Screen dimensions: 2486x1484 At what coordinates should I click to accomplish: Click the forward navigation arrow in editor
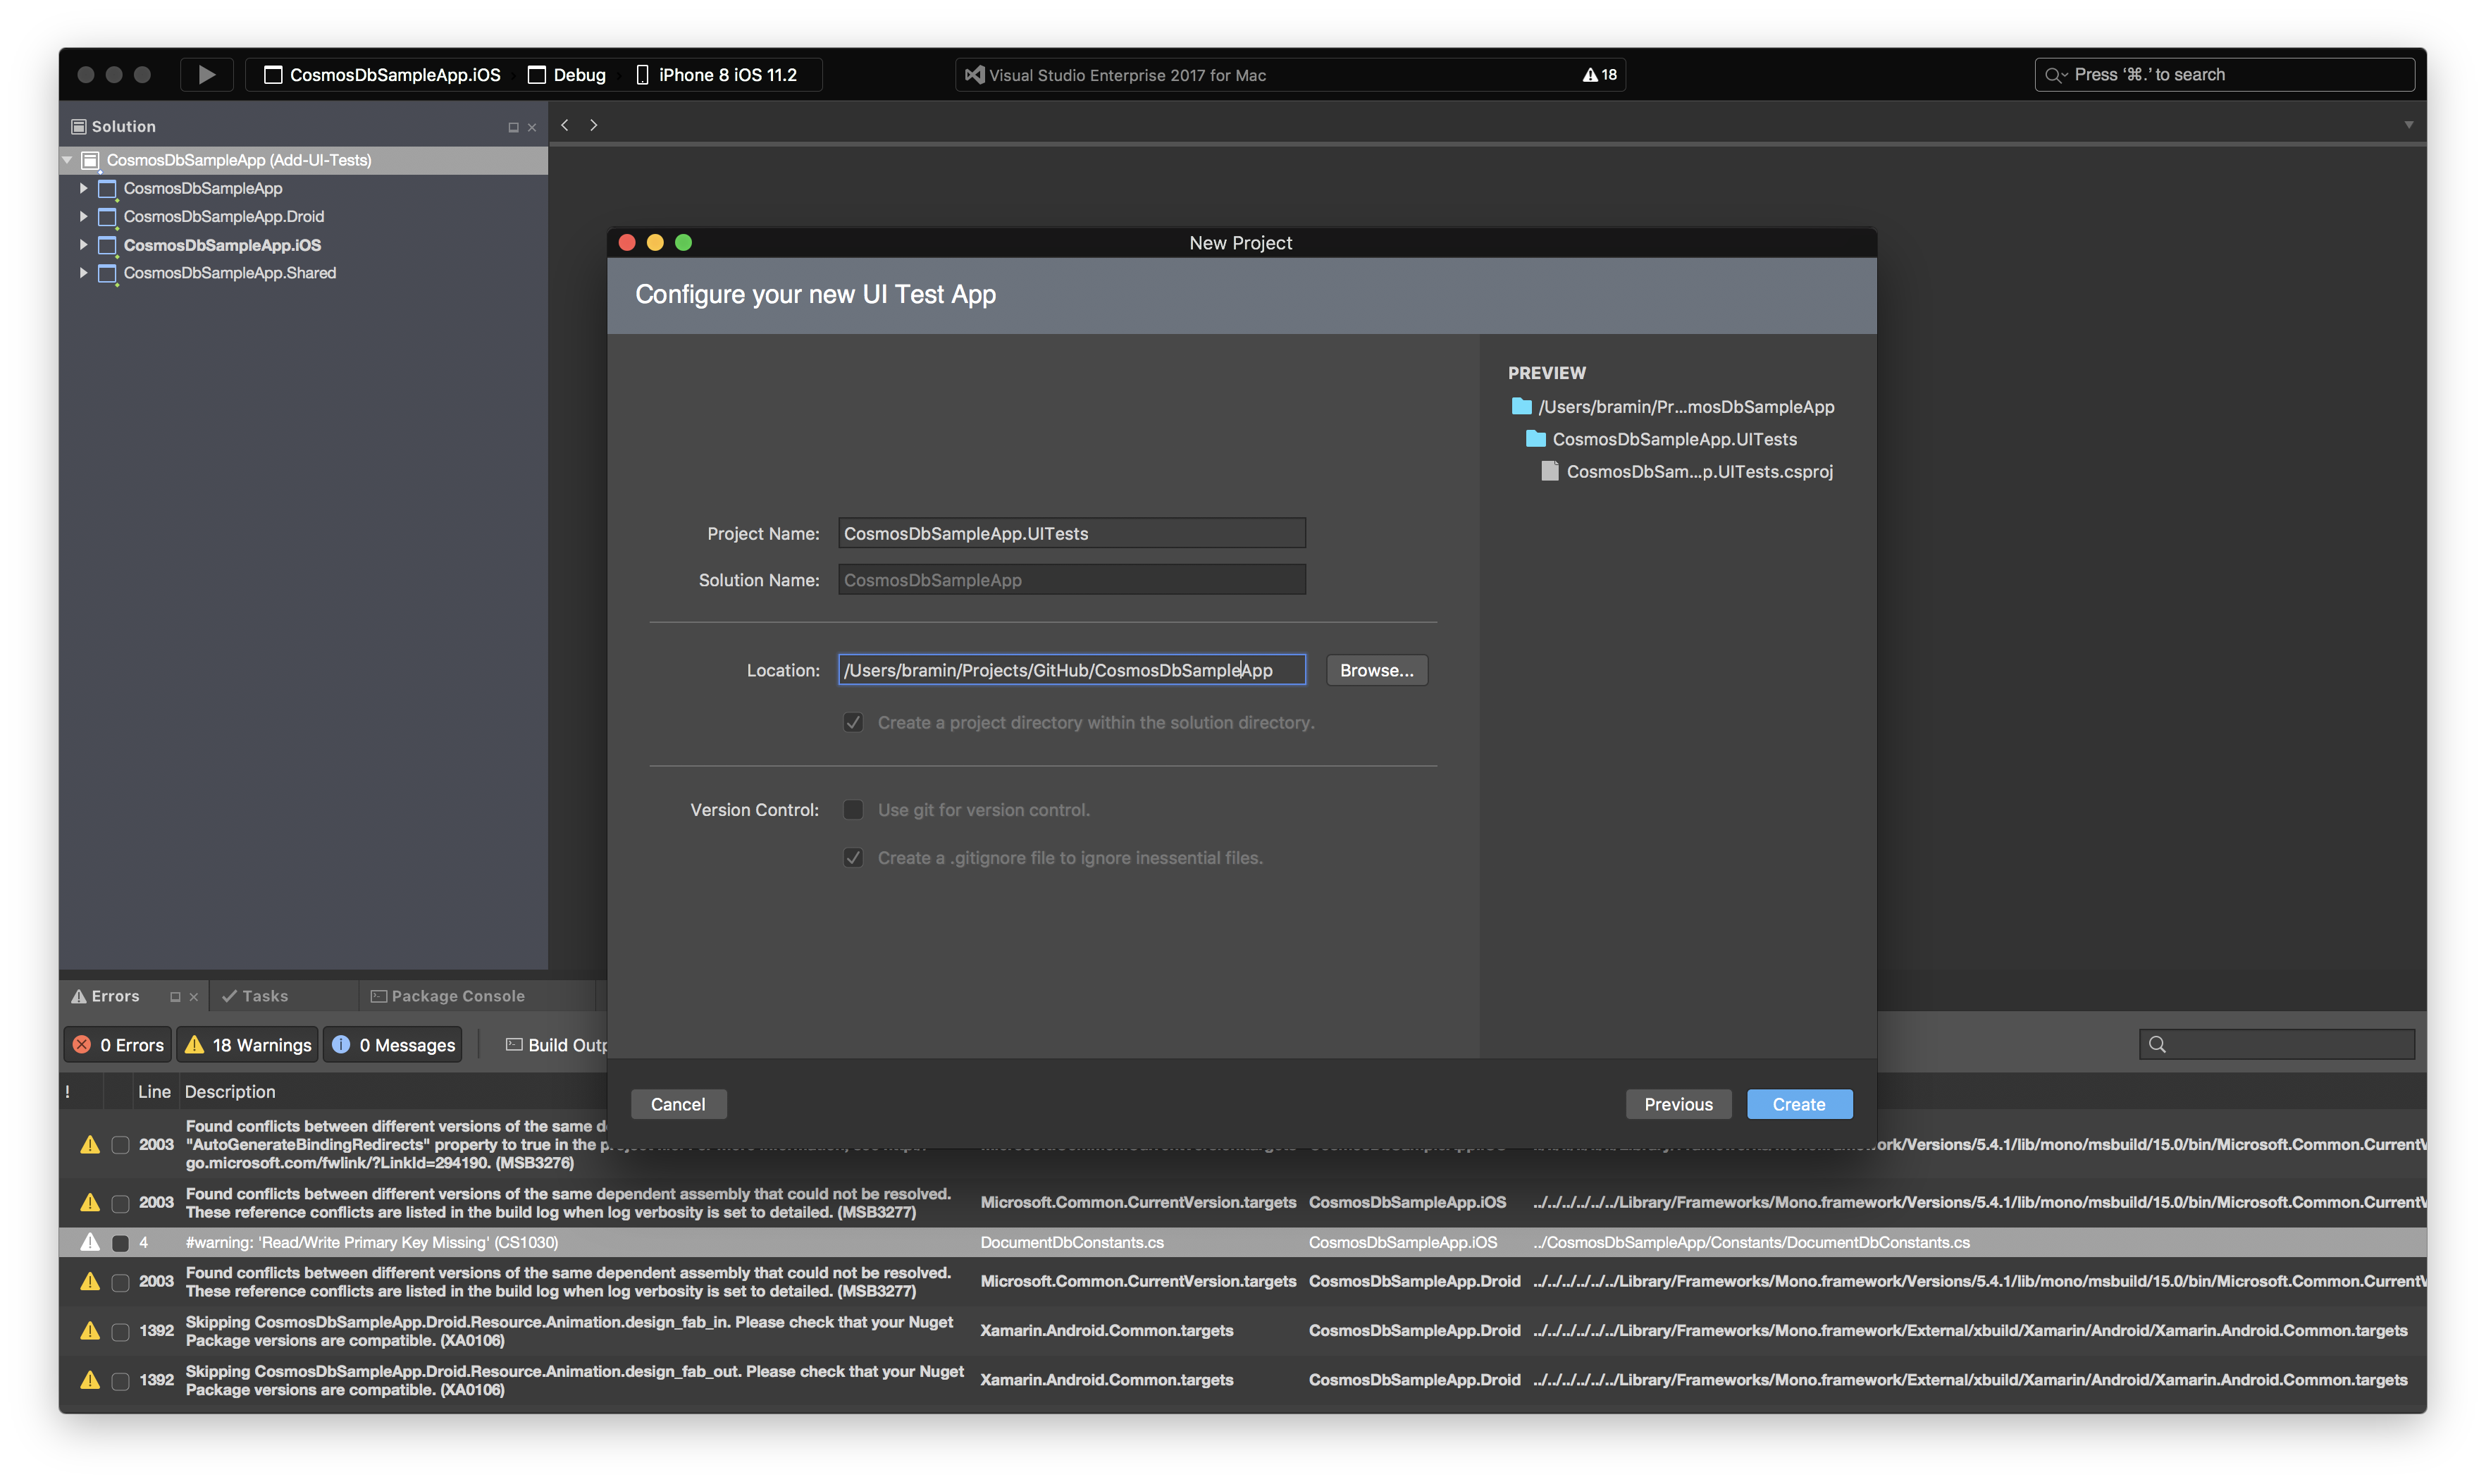[594, 125]
